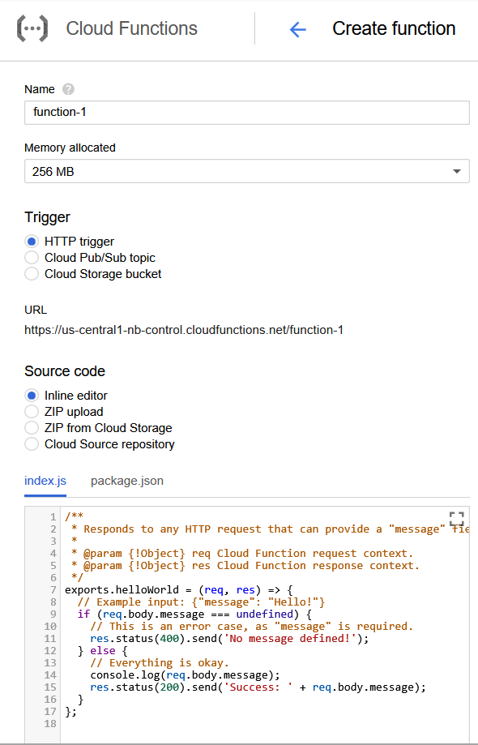Click the Name input field function-1
Image resolution: width=478 pixels, height=745 pixels.
coord(247,113)
